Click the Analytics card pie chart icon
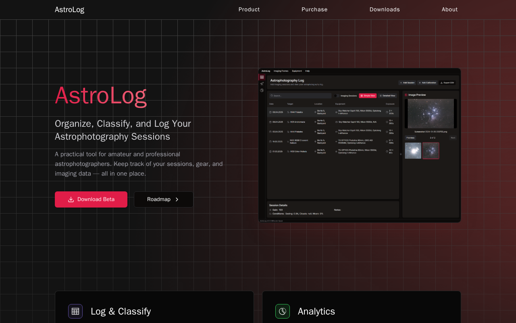Viewport: 516px width, 323px height. pos(283,311)
